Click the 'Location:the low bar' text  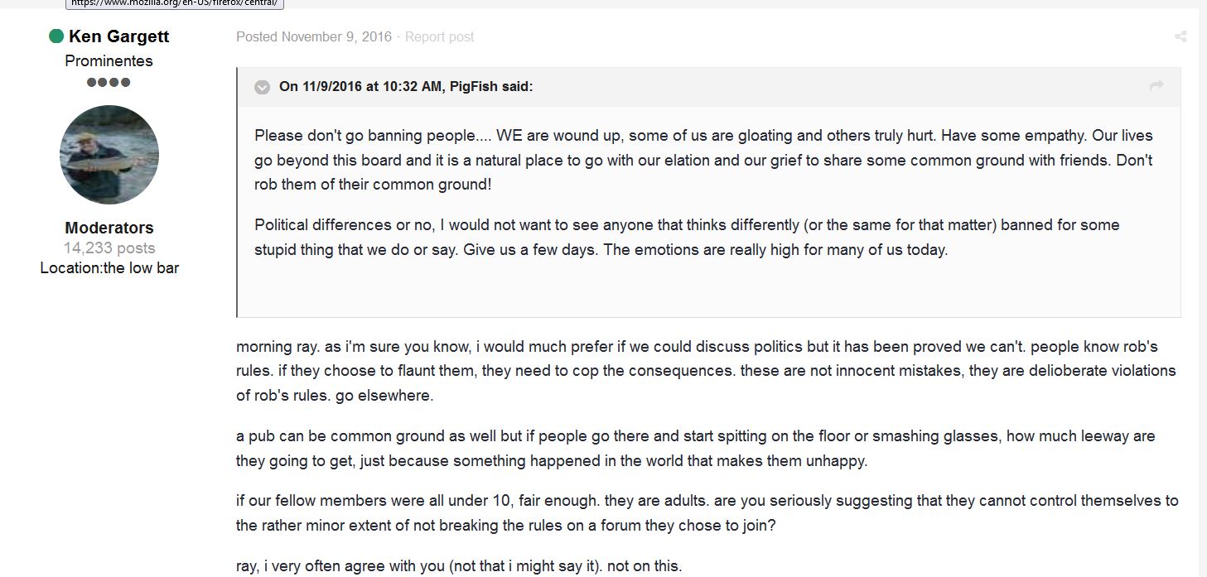tap(109, 267)
